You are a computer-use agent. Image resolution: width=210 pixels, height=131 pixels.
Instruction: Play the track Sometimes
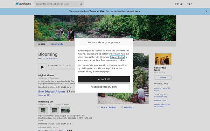[42, 67]
